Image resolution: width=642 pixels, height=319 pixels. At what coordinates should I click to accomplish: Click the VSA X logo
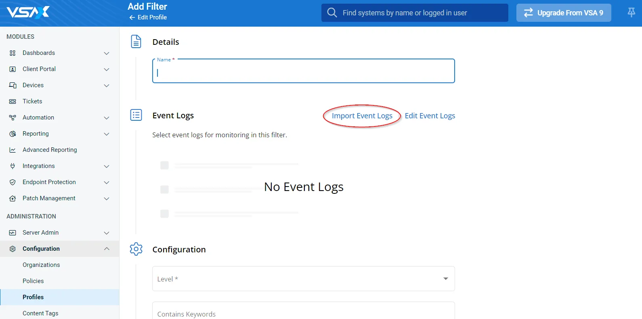tap(28, 12)
